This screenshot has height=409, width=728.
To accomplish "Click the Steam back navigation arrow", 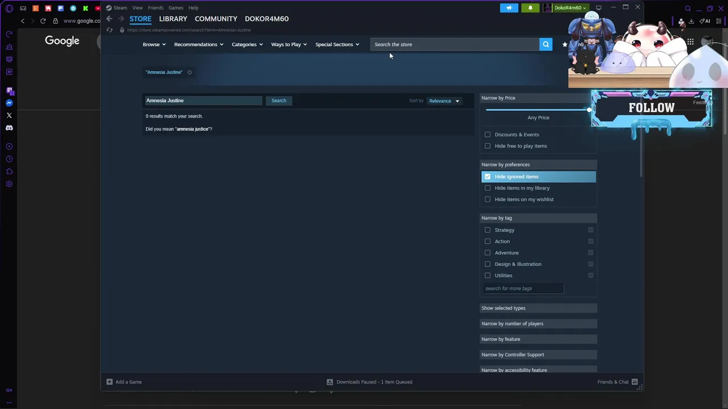I will [109, 19].
